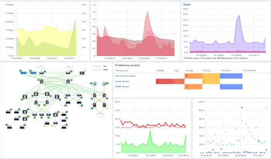271x159 pixels.
Task: Click the blue switch icon in network map
Action: click(x=23, y=73)
